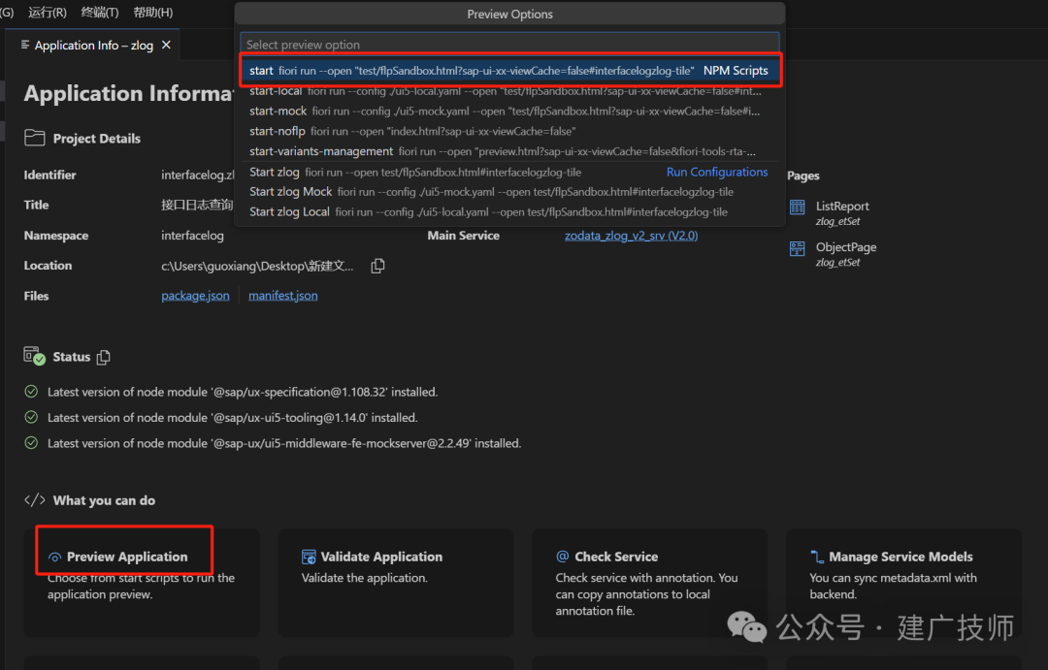Screen dimensions: 1048x670
Task: Select the Start zlog Mock run configuration
Action: (x=510, y=192)
